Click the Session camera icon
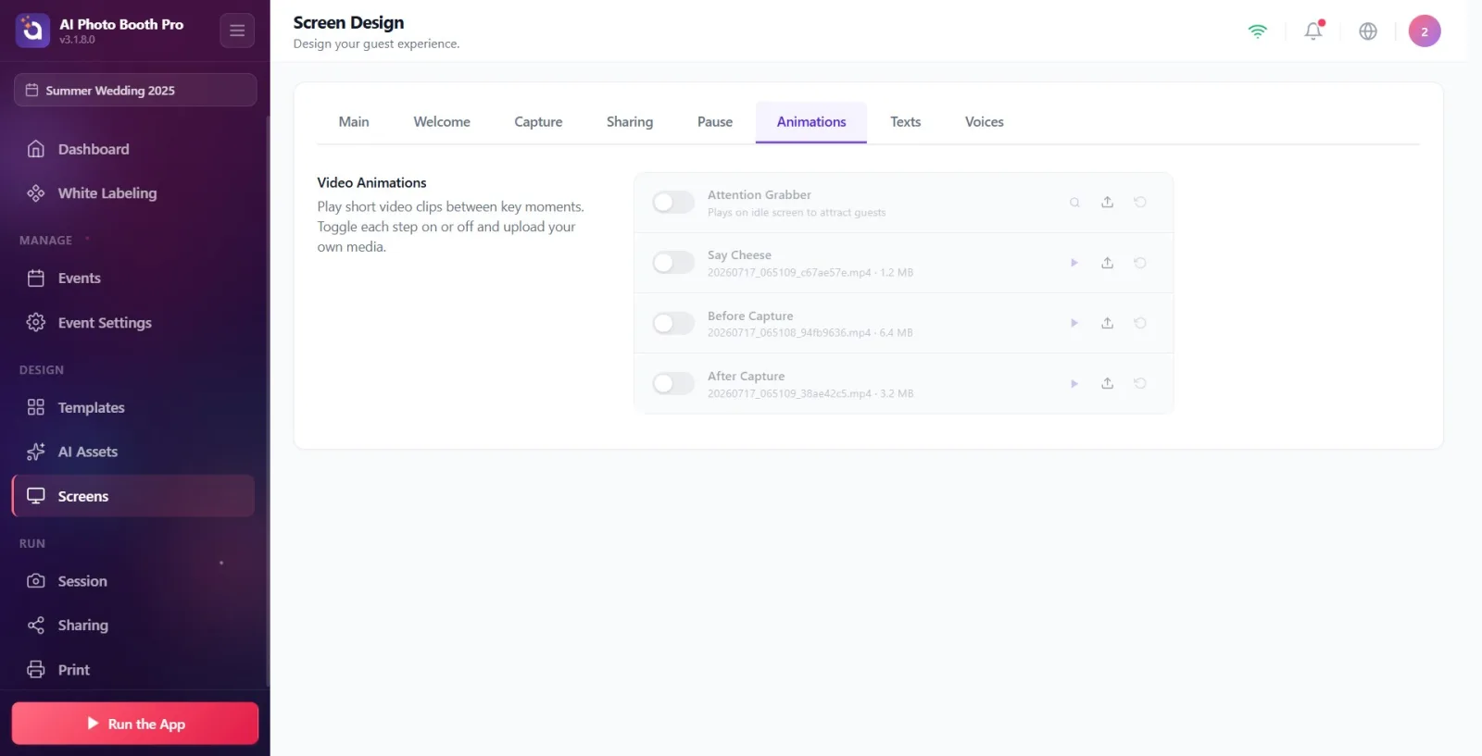The width and height of the screenshot is (1482, 756). tap(36, 581)
